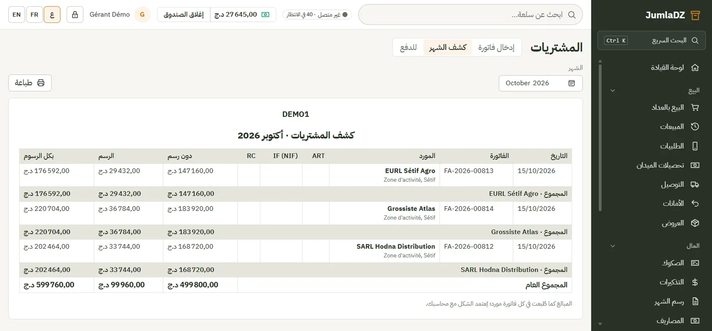Click the sales history clock icon
The width and height of the screenshot is (712, 331).
695,126
